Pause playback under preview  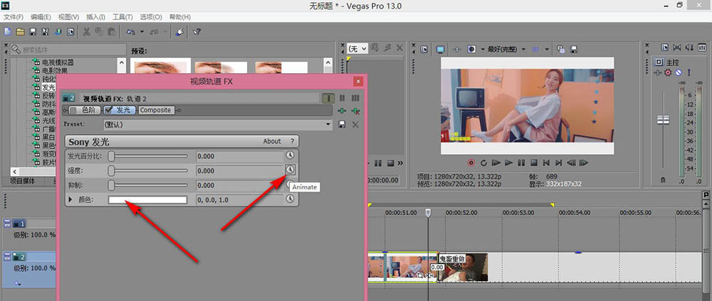click(522, 163)
